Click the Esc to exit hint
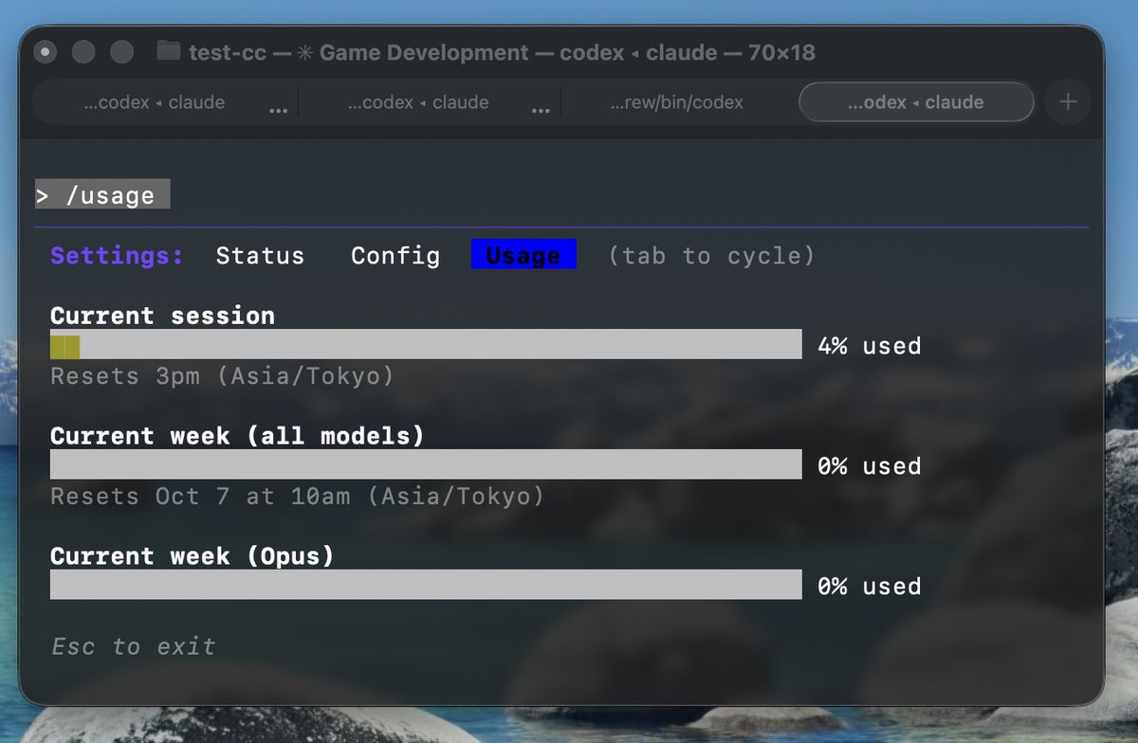 132,646
